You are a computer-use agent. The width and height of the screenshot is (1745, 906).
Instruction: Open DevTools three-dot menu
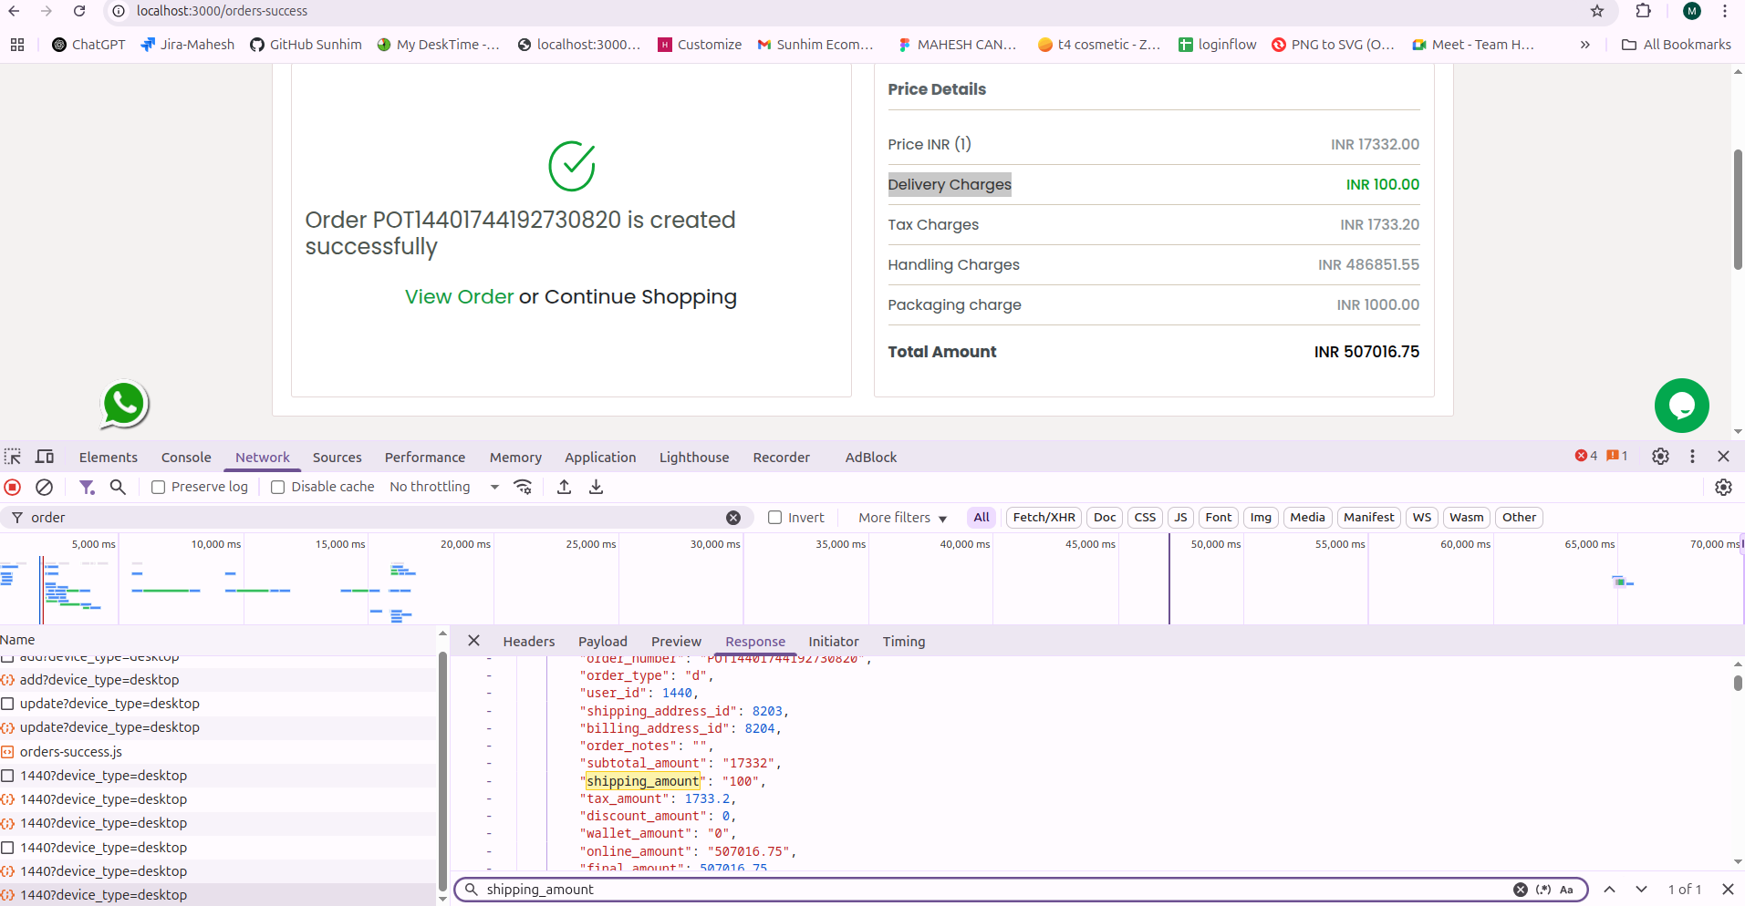pos(1692,457)
